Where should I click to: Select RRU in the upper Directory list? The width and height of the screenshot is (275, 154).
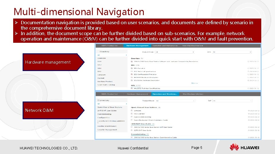(99, 68)
